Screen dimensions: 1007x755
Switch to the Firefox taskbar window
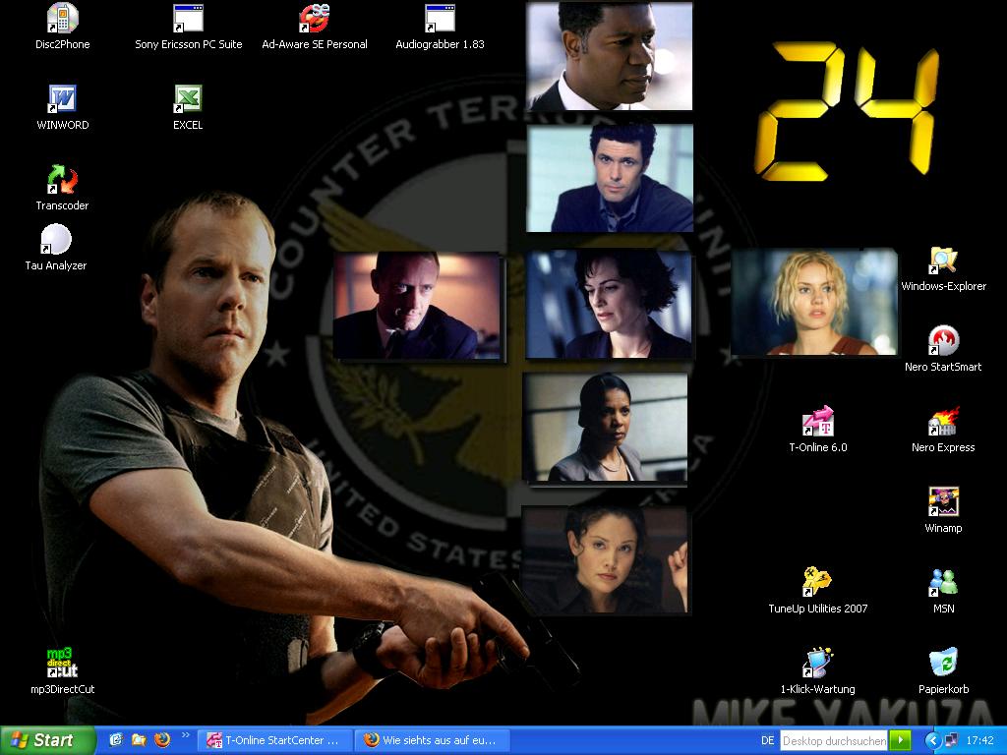coord(430,740)
